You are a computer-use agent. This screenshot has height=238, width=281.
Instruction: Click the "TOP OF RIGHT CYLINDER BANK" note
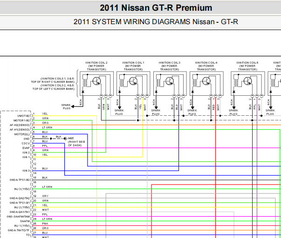tap(53, 82)
